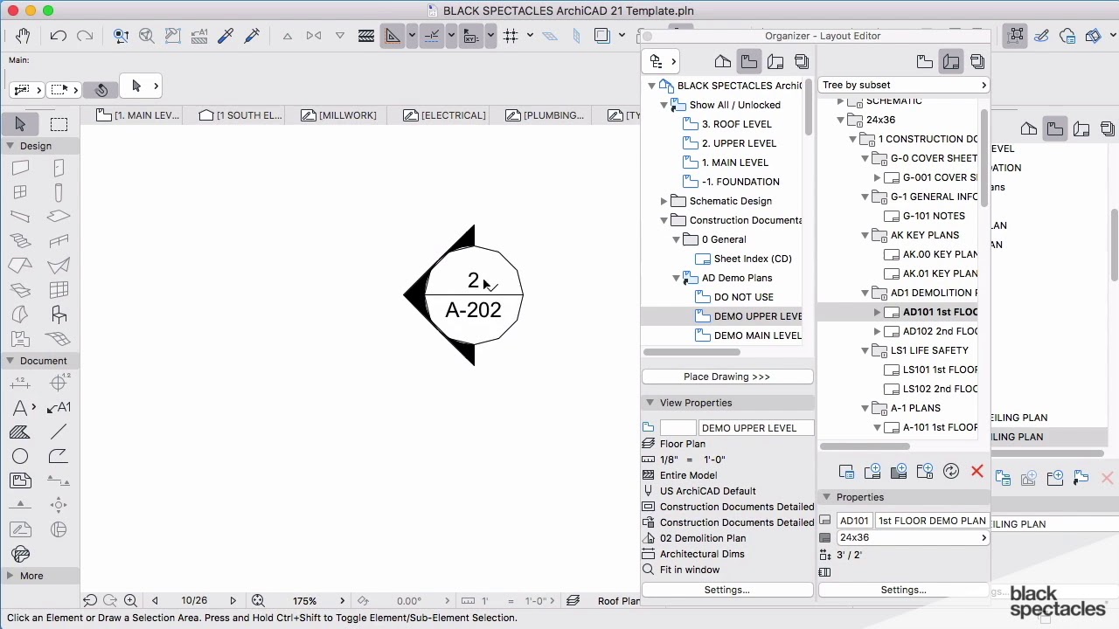Screen dimensions: 1119x629
Task: Expand the More toolbox section
Action: (10, 576)
